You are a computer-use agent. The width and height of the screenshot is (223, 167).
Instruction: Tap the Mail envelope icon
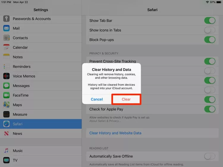[x=7, y=28]
